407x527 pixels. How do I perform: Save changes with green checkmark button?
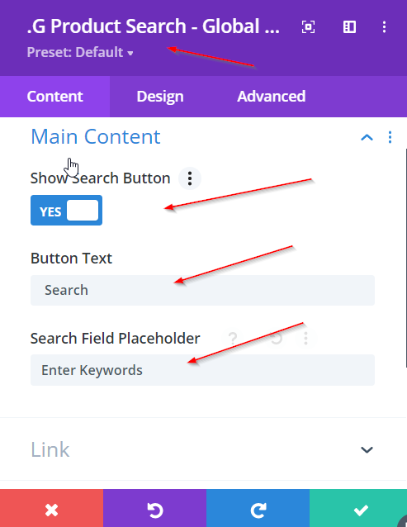click(358, 508)
